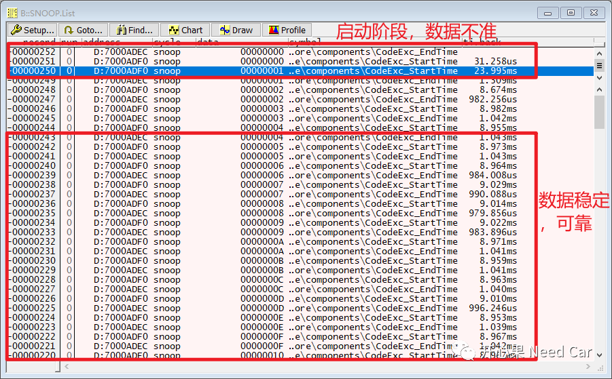The height and width of the screenshot is (379, 612).
Task: Click the vertical scrollbar up arrow
Action: [599, 53]
